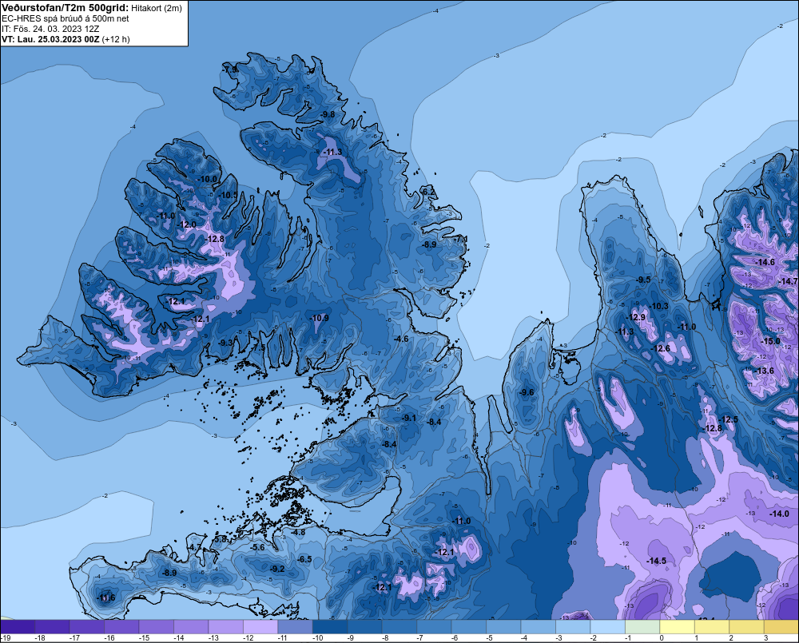Click the -14.5 temperature value on the map
The width and height of the screenshot is (799, 643).
click(x=656, y=561)
